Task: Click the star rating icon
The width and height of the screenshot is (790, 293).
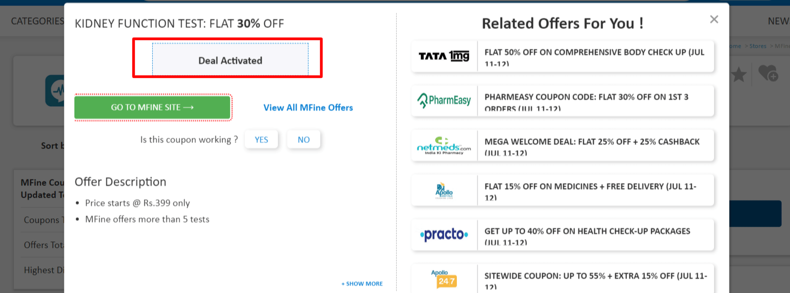Action: pos(738,75)
